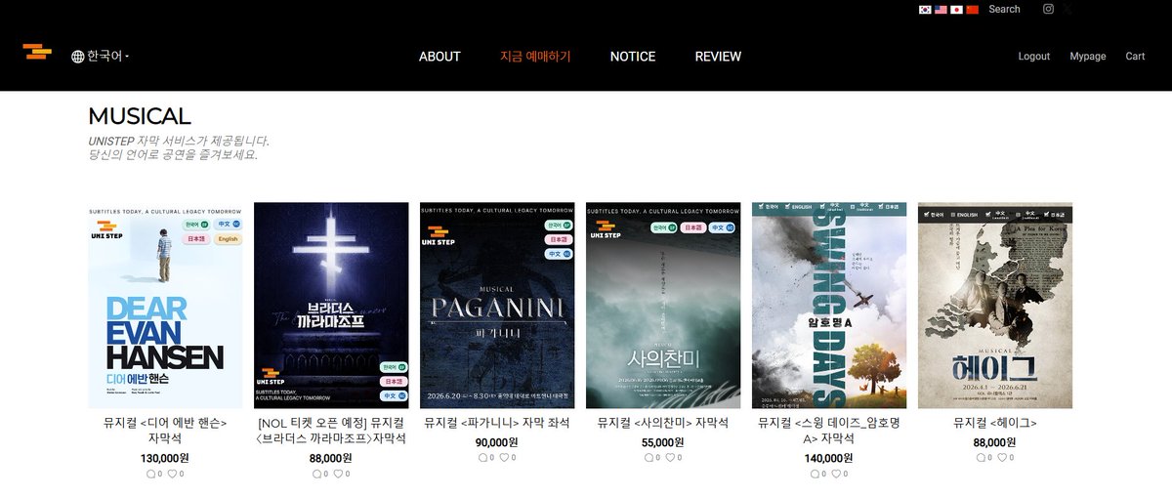Click comment icon under 스윙 데이즈
This screenshot has width=1172, height=496.
point(816,474)
